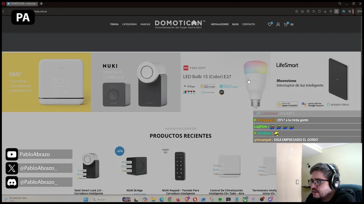Viewport: 364px width, 204px height.
Task: Open the CATEGORÍAS menu item
Action: click(x=129, y=24)
